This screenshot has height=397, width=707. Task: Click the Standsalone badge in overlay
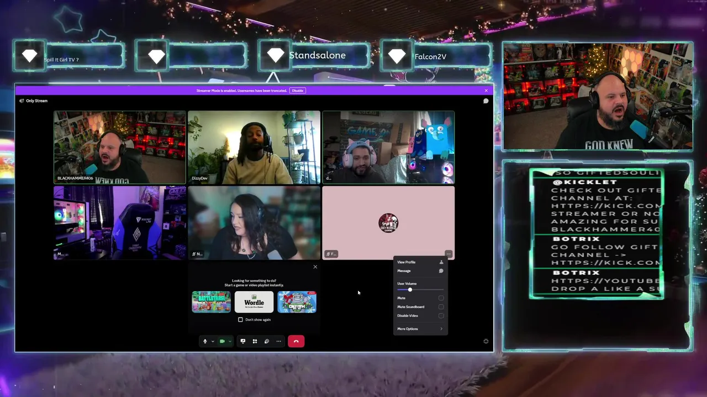314,56
